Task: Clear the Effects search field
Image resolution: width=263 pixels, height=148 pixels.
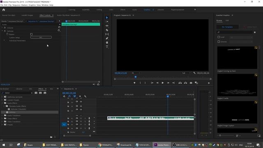Action: 32,93
